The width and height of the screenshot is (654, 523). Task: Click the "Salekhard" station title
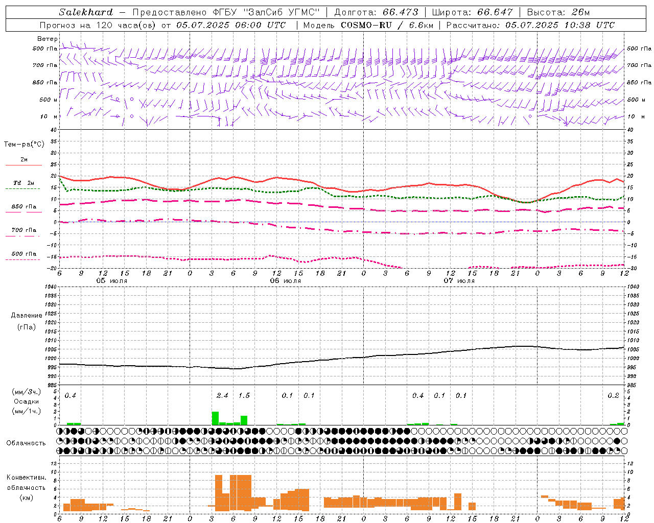coord(85,12)
